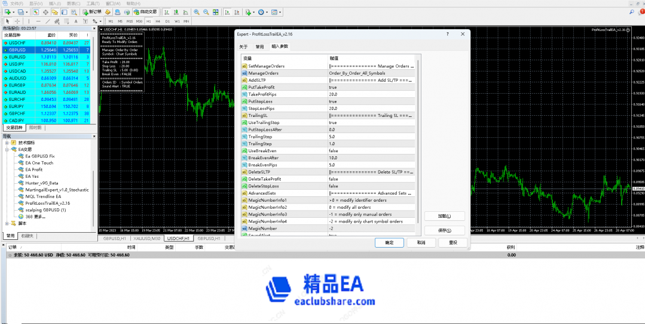Screen dimensions: 645x324
Task: Expand the 技术指标 tree node
Action: pyautogui.click(x=7, y=143)
